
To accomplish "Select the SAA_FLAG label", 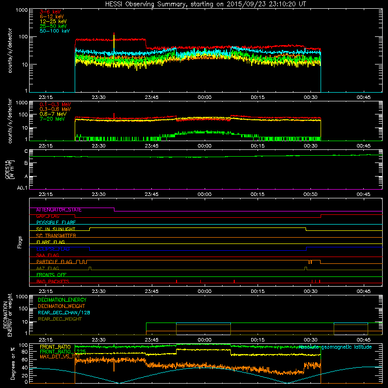I will tap(48, 255).
